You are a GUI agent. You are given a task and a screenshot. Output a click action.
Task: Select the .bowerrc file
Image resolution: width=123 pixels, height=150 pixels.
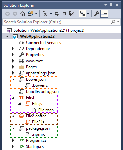(x=40, y=85)
